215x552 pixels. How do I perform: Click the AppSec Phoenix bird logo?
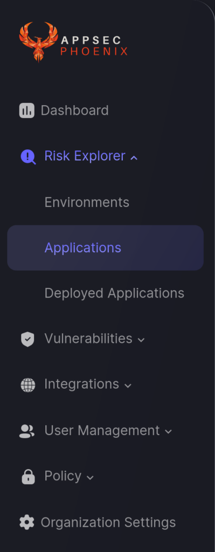coord(39,42)
